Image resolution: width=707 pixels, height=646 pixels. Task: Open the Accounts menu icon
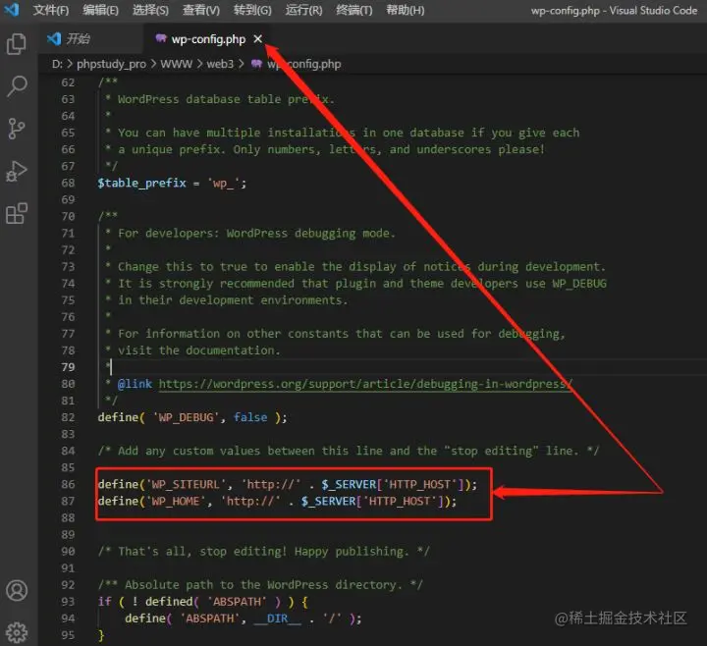pos(17,591)
